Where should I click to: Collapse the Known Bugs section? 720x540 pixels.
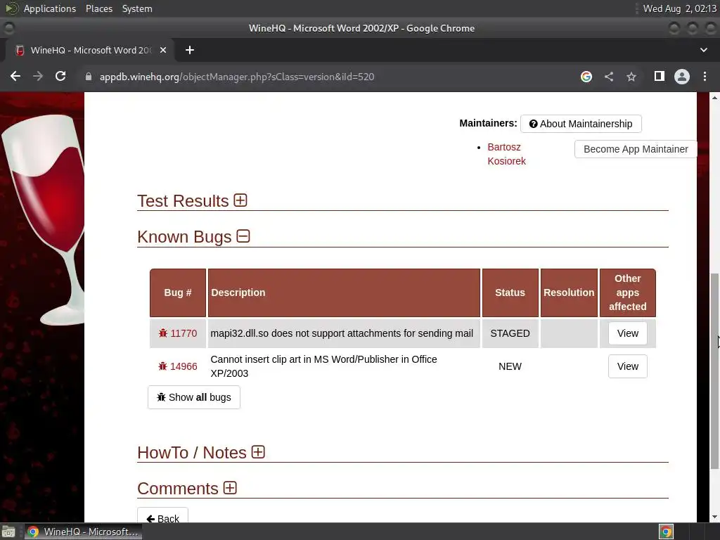243,236
